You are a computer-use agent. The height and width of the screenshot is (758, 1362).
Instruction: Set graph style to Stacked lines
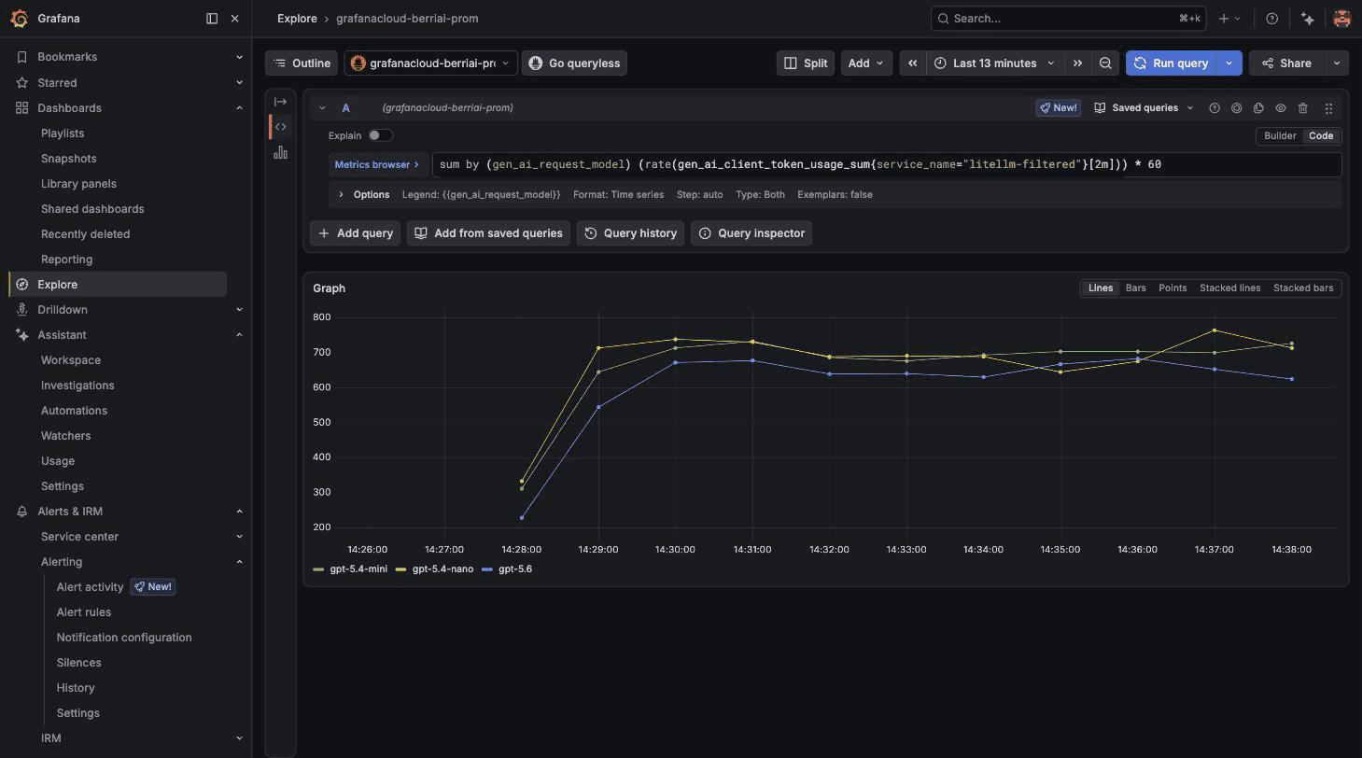click(1229, 288)
